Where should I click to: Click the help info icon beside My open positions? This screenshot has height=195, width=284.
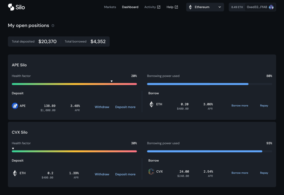(x=53, y=26)
